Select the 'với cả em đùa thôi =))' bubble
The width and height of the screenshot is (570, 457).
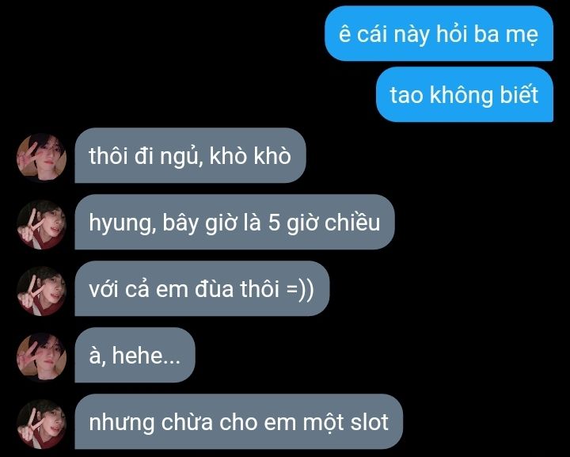(x=202, y=288)
